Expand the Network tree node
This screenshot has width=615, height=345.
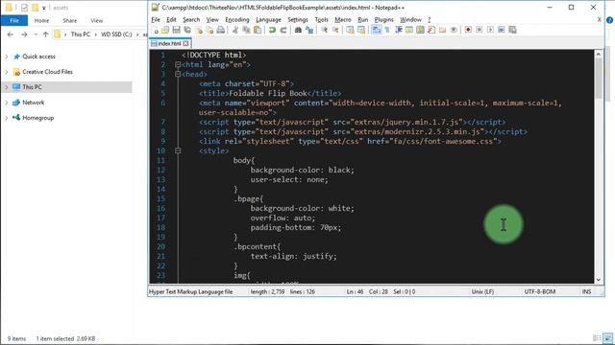7,103
